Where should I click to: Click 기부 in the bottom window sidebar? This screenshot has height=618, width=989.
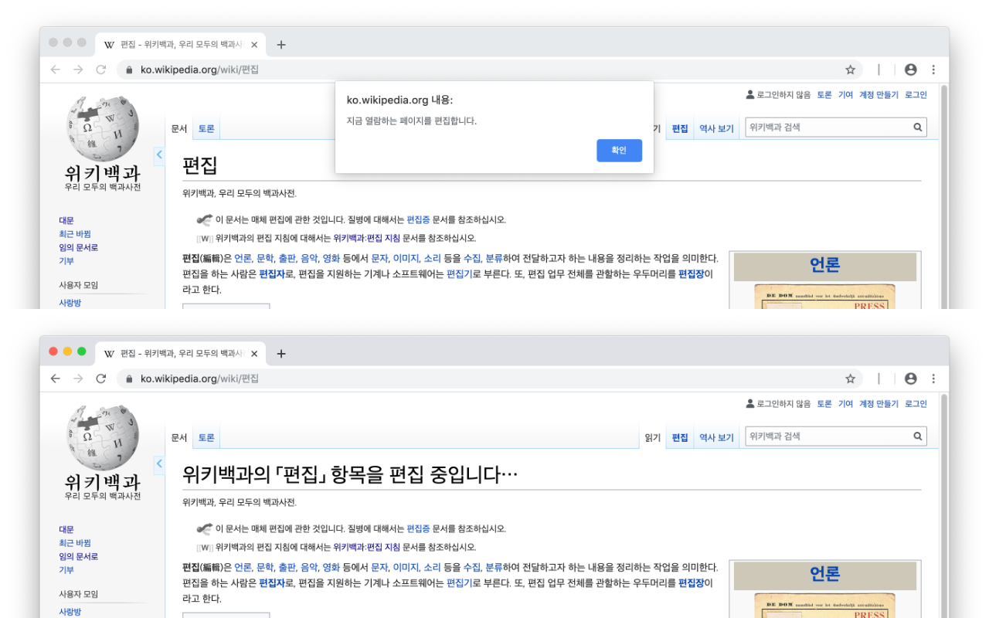tap(66, 570)
